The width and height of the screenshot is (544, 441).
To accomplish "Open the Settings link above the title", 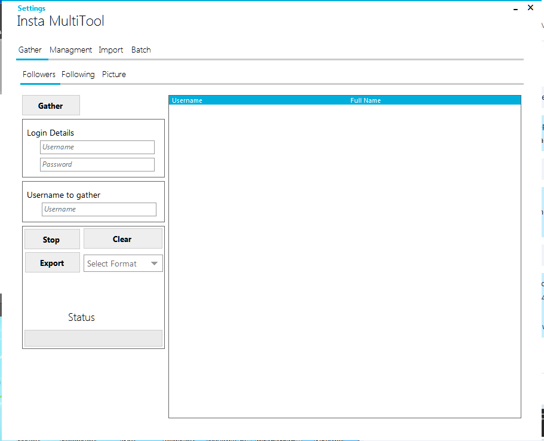I will click(x=31, y=8).
